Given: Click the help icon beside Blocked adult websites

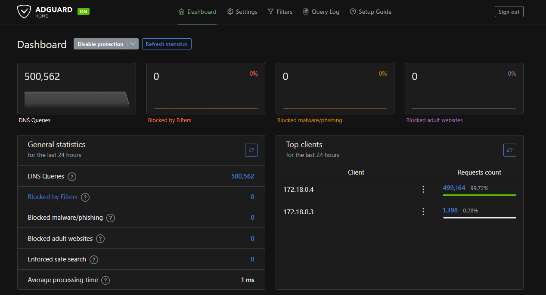Looking at the screenshot, I should point(100,239).
